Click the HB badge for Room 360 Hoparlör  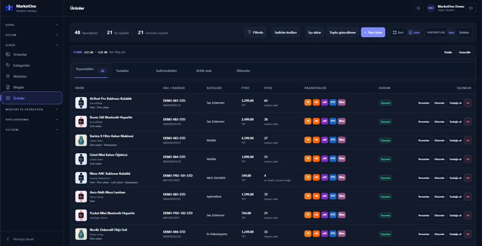tap(316, 121)
